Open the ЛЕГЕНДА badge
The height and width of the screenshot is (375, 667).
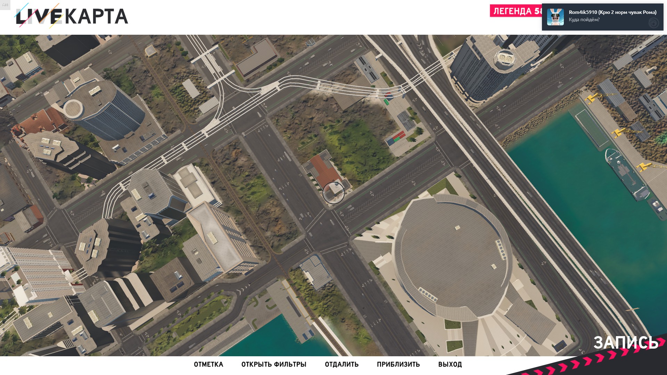[x=516, y=11]
